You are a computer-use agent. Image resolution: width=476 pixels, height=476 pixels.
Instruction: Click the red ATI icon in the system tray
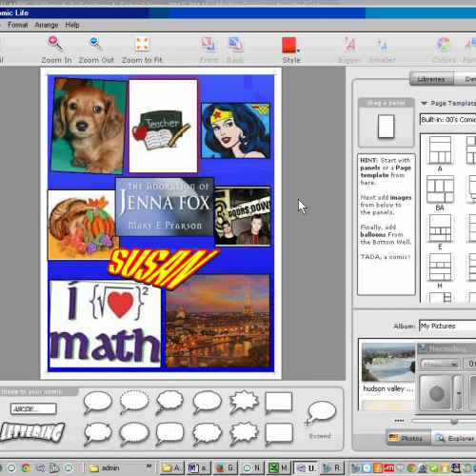[389, 467]
